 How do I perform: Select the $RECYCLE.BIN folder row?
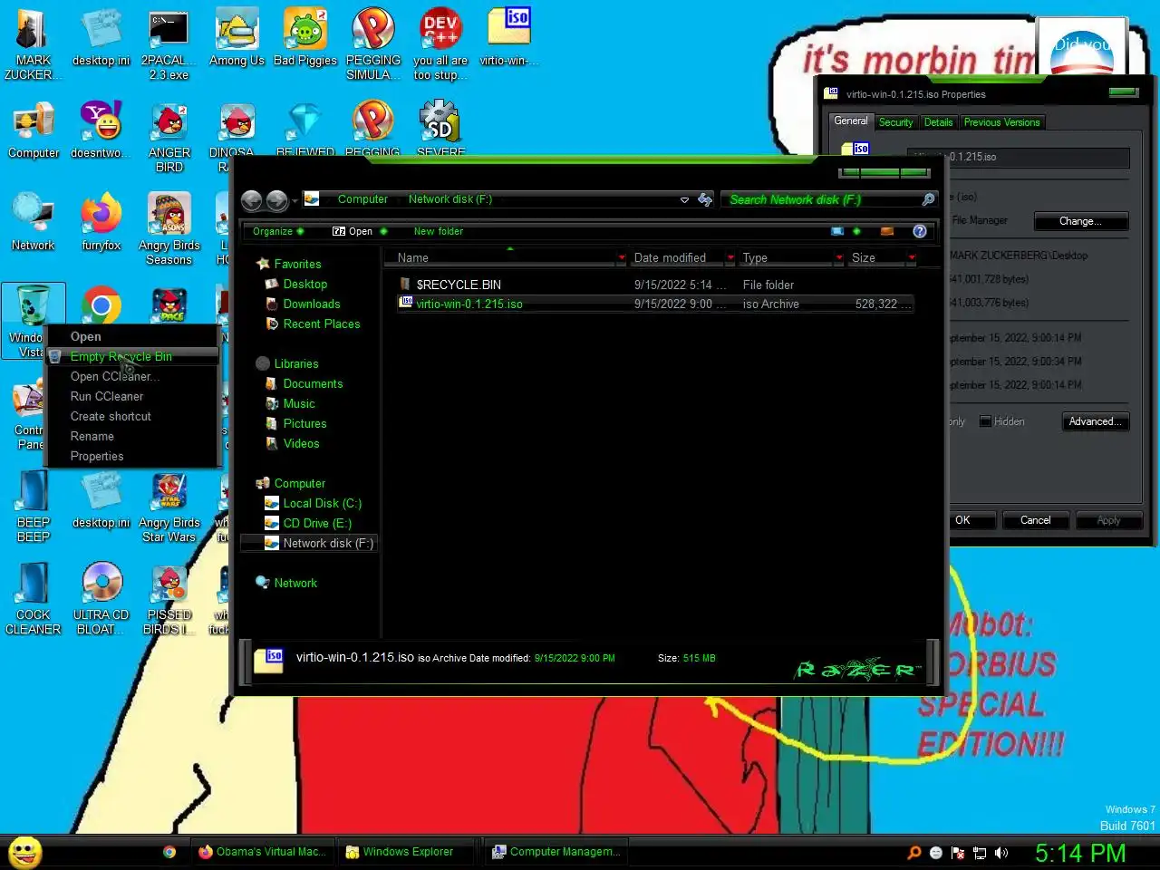point(654,285)
